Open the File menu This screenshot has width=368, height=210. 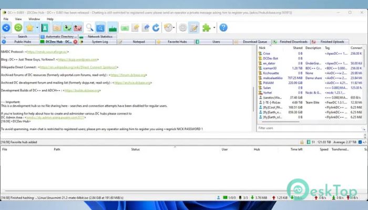tap(6, 19)
